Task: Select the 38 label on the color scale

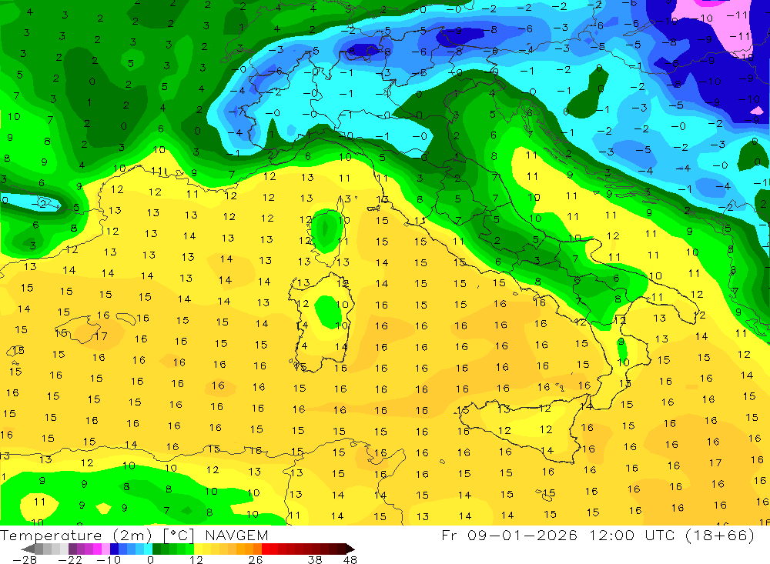Action: click(315, 560)
